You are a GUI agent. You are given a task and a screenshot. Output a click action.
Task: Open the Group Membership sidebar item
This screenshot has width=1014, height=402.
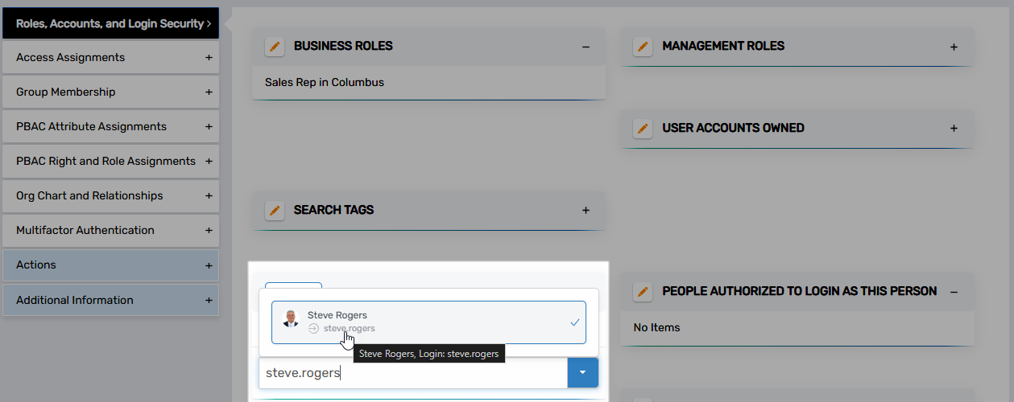110,92
